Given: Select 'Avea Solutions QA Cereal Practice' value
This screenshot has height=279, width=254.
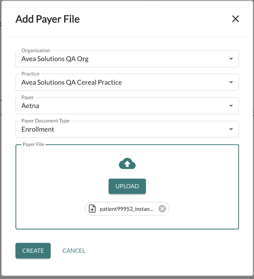Looking at the screenshot, I should 72,82.
